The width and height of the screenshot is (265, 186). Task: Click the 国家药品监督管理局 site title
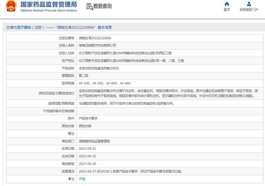tap(48, 4)
